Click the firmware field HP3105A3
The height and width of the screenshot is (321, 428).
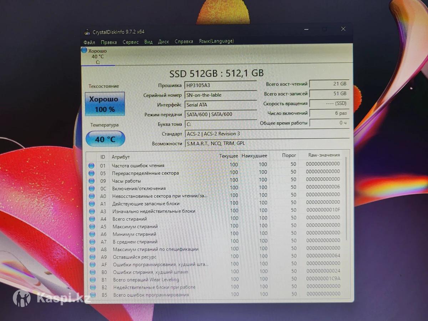[220, 85]
